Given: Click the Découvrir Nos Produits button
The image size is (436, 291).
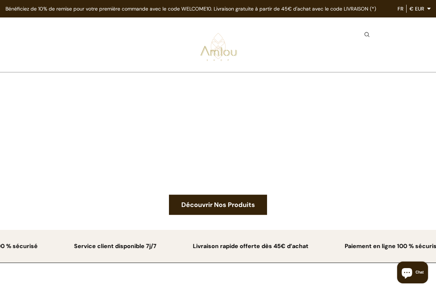Looking at the screenshot, I should coord(218,205).
